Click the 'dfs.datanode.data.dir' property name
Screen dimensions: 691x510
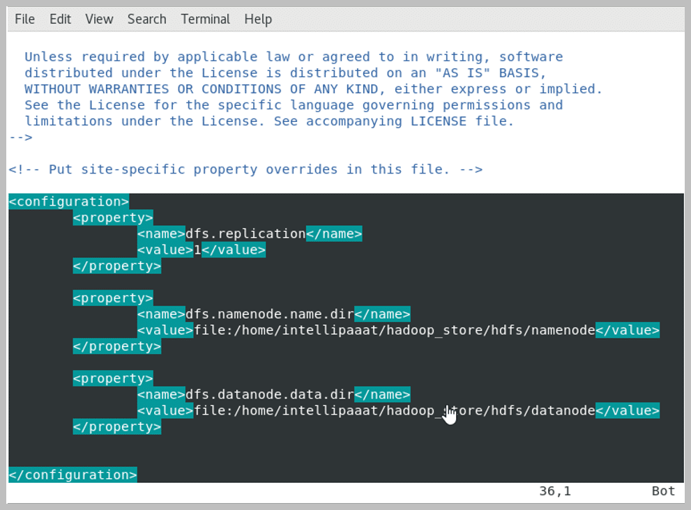pos(270,394)
